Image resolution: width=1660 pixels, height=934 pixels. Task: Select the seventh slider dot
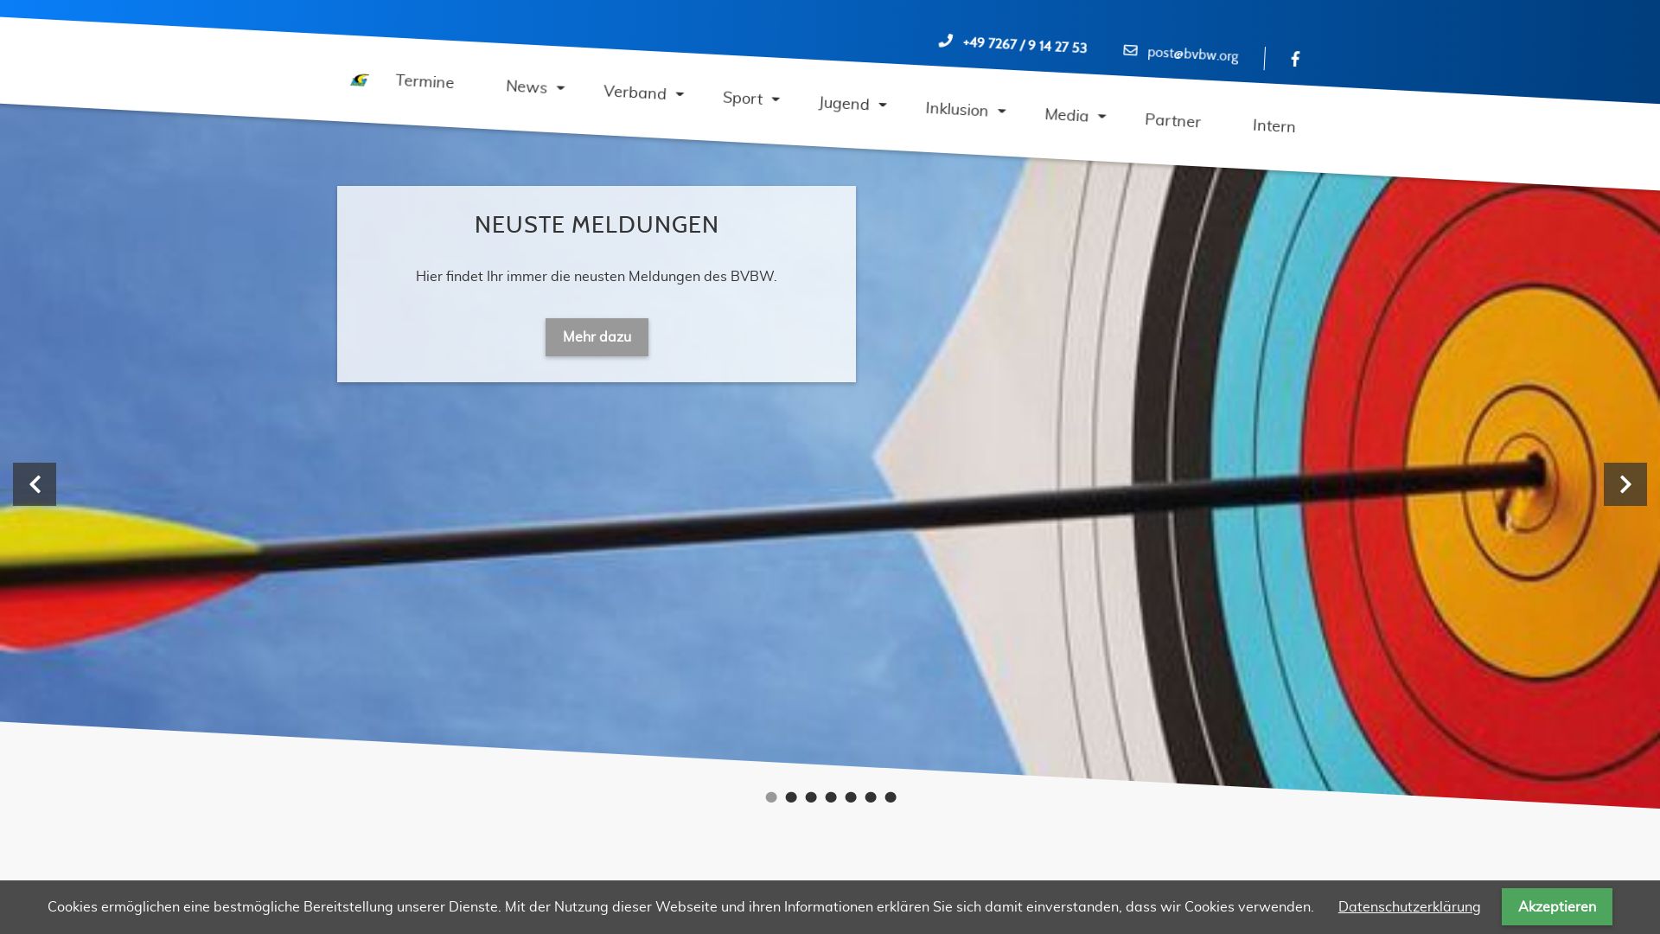coord(891,797)
